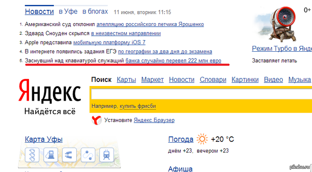Open the gas station map icon

(51, 155)
